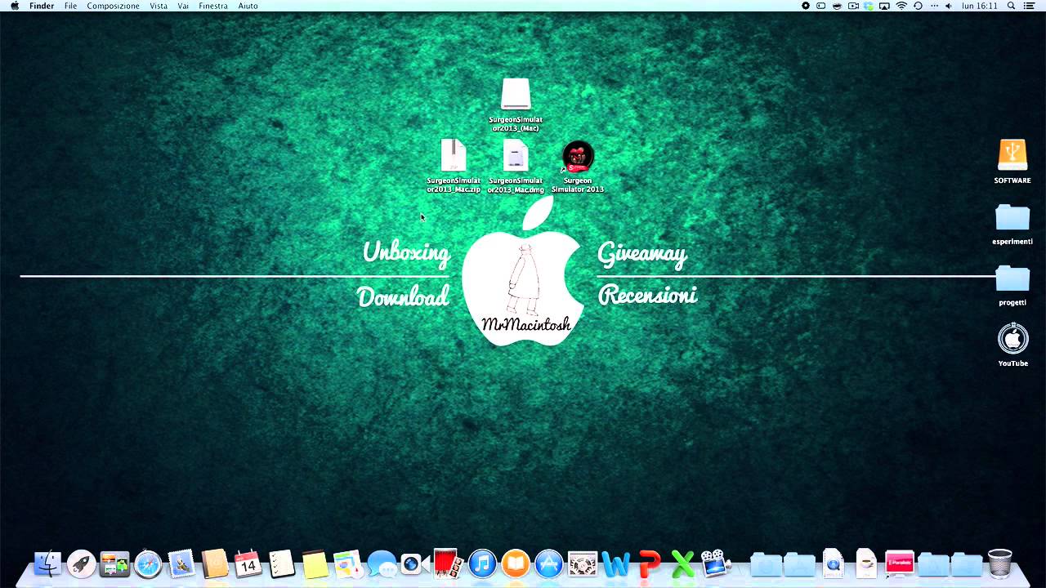Open Photo Booth icon in Dock
This screenshot has height=588, width=1046.
tap(448, 563)
